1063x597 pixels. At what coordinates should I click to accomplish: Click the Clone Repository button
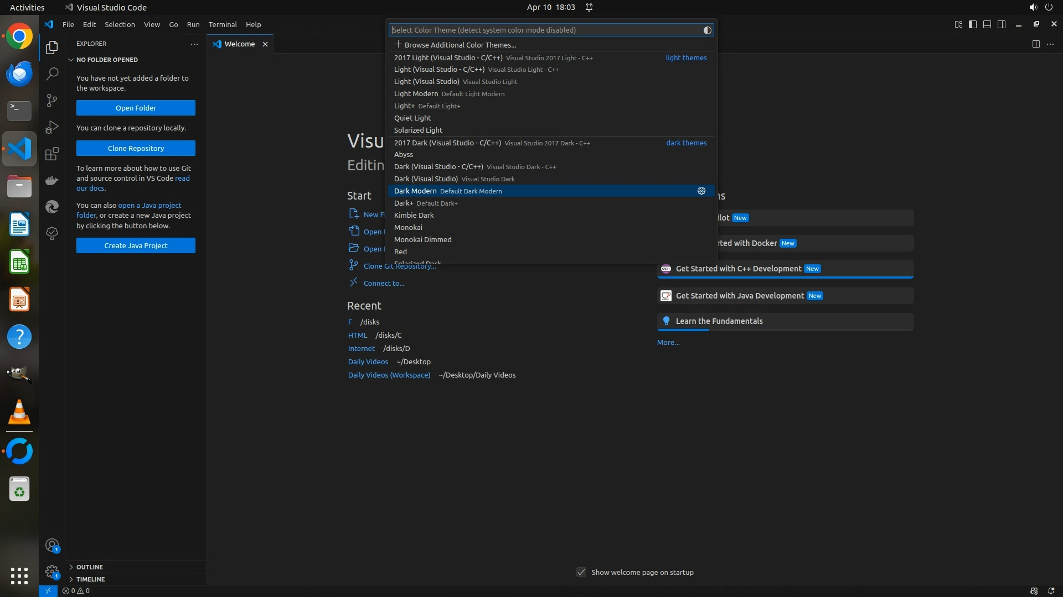pyautogui.click(x=136, y=148)
